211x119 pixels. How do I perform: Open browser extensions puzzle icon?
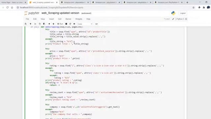tap(204, 8)
